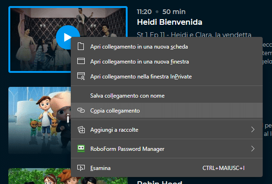Choose Apri collegamento in una nuova finestra
The height and width of the screenshot is (184, 272).
167,62
